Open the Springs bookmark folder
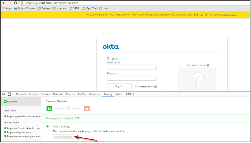Viewport: 251px width, 143px height. [43, 8]
